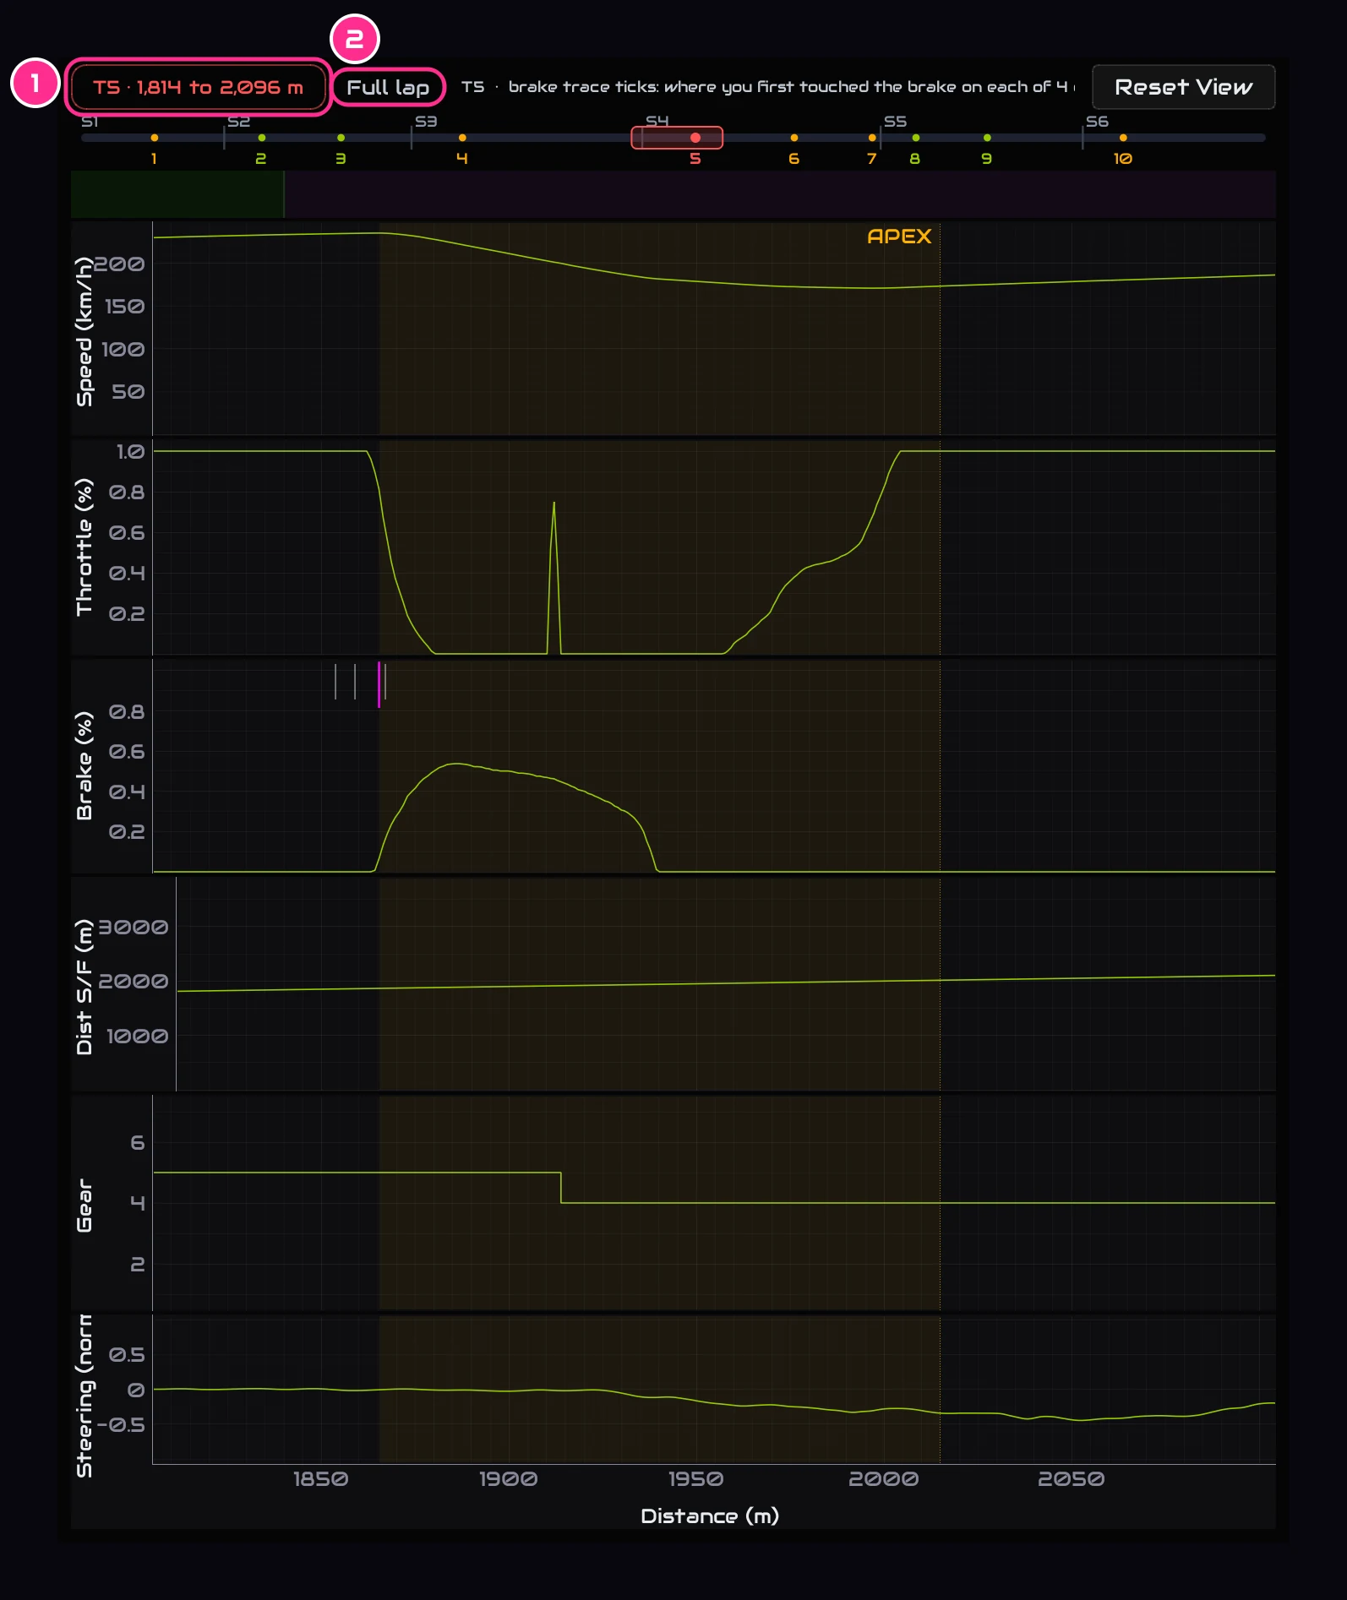Screen dimensions: 1347x1600
Task: Select turn 2 marker on track strip
Action: click(262, 138)
